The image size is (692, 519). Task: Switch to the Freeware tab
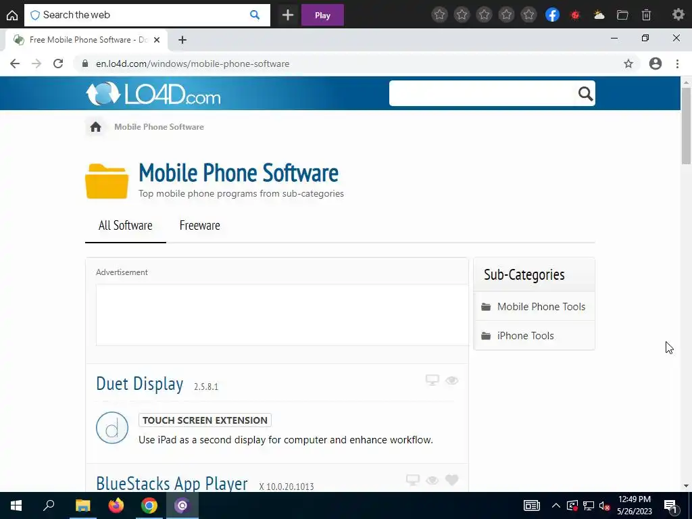point(199,226)
